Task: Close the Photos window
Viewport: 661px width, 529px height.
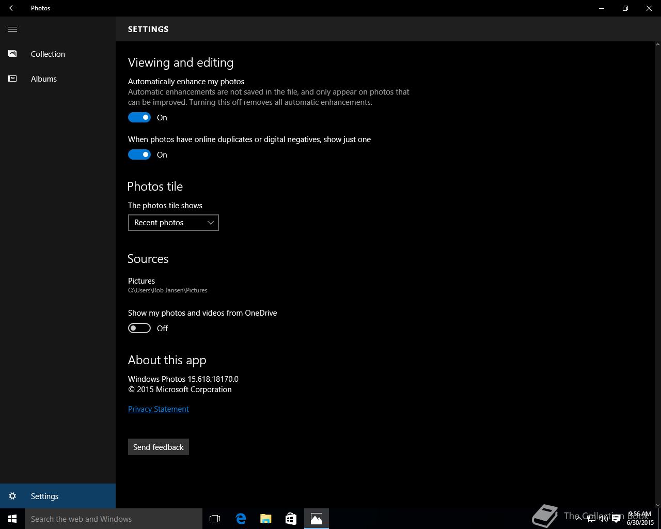Action: [x=649, y=8]
